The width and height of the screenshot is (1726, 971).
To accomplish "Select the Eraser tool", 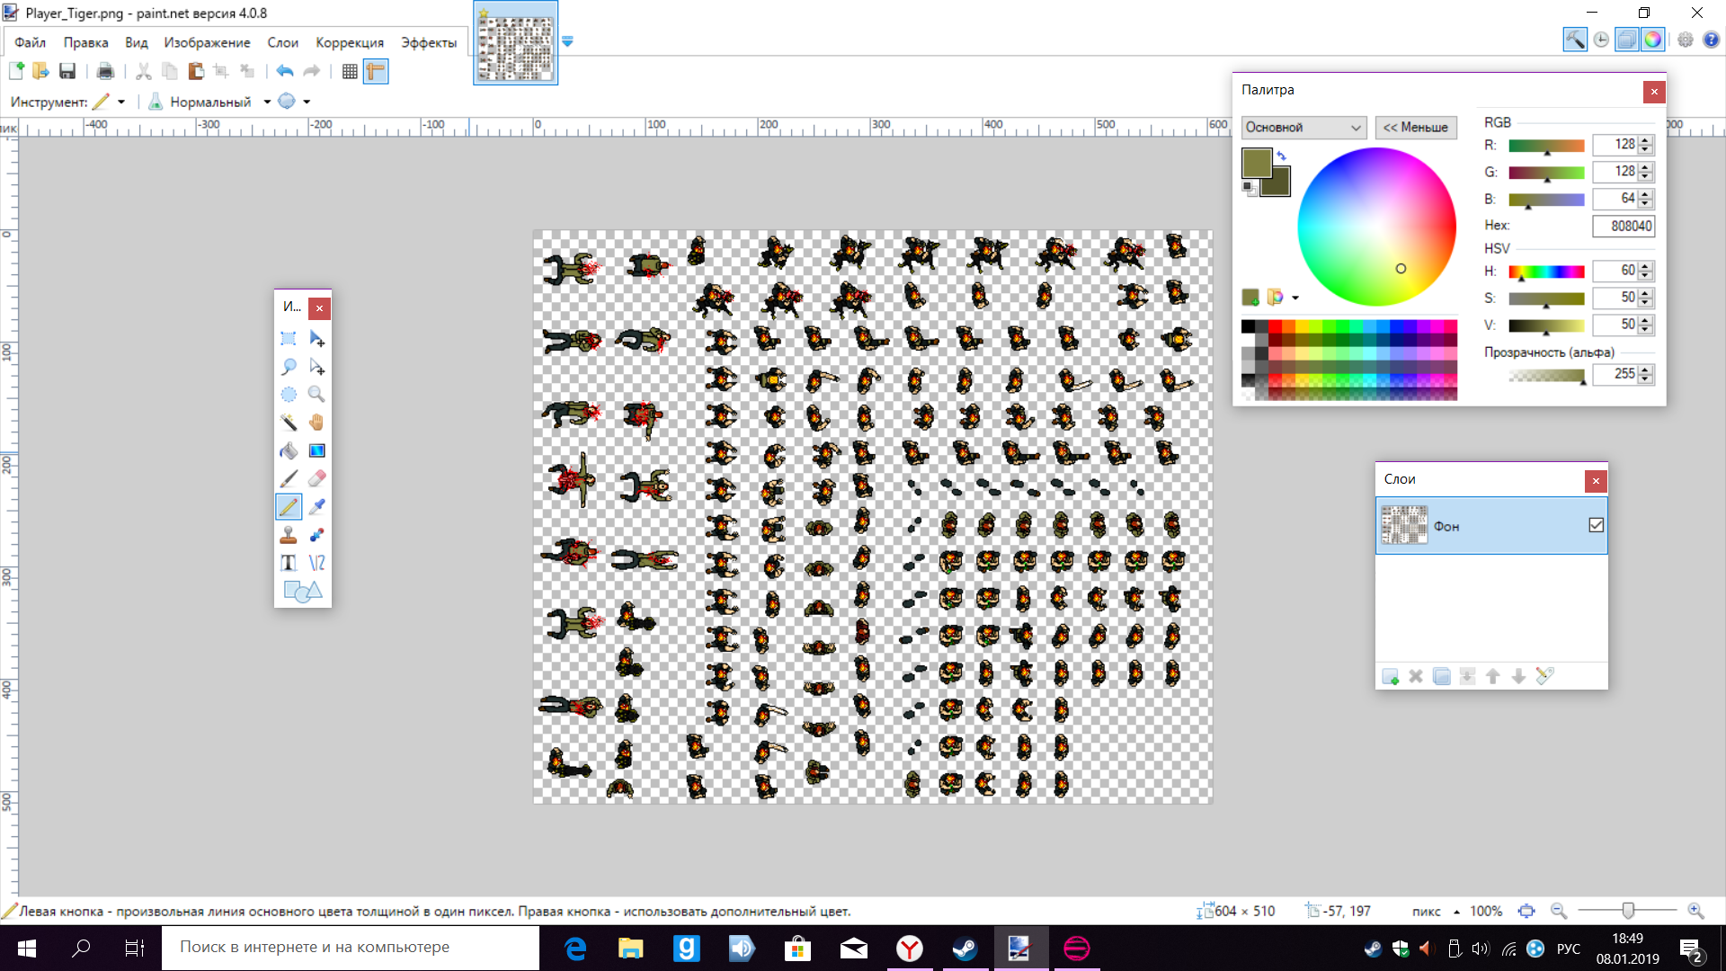I will [x=316, y=478].
